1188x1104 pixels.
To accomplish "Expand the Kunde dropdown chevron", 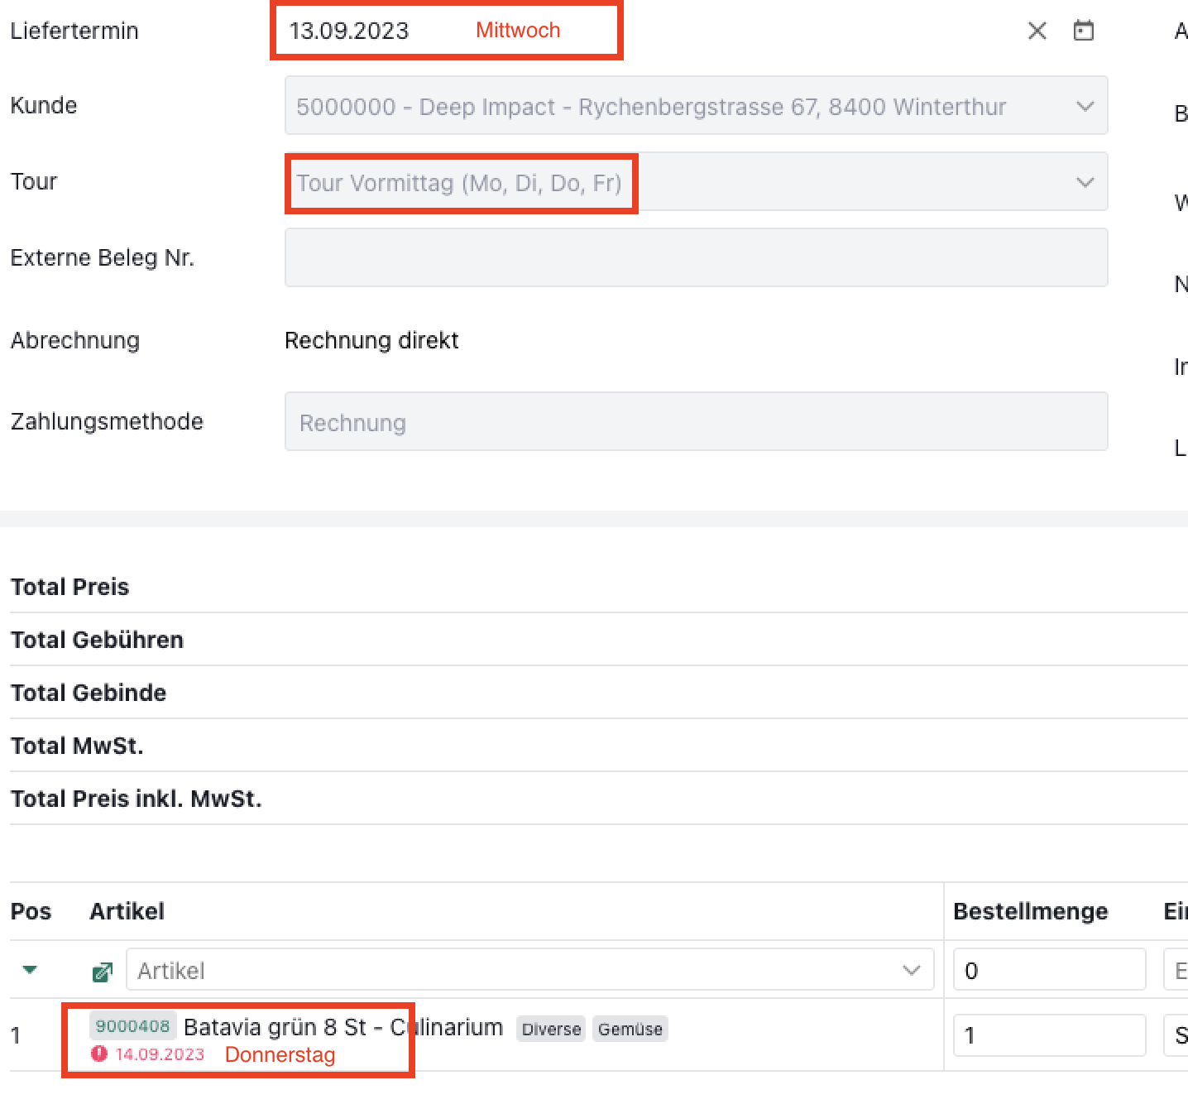I will [1085, 107].
